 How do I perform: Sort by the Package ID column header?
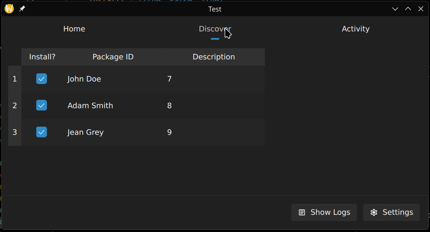(x=113, y=57)
